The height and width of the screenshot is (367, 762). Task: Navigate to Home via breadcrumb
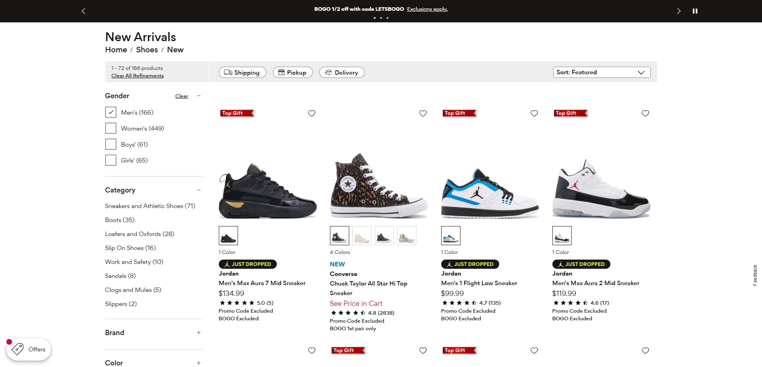point(116,50)
